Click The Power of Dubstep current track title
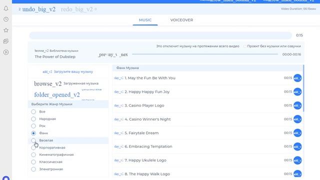Image resolution: width=320 pixels, height=180 pixels. (x=55, y=56)
